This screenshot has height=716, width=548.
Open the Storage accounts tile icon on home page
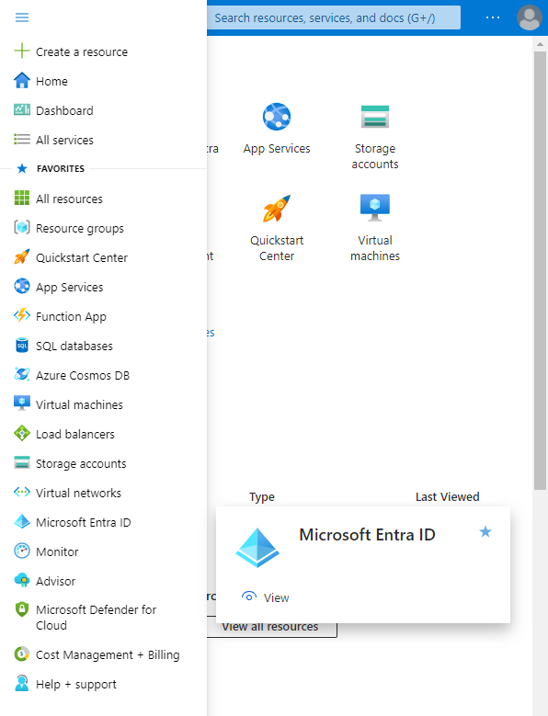tap(375, 117)
